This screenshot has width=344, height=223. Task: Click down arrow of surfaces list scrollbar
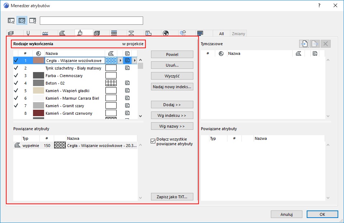(x=141, y=116)
